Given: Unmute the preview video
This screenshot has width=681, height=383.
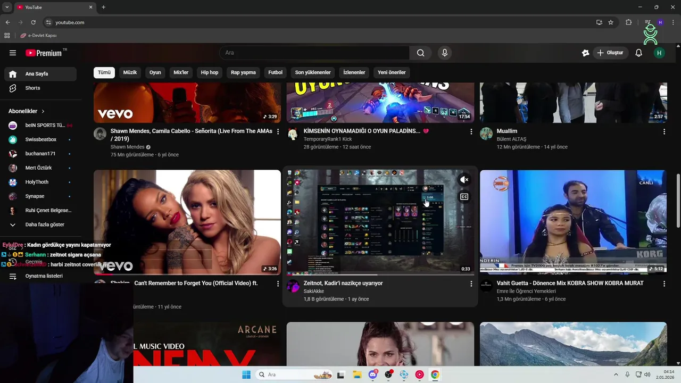Looking at the screenshot, I should pyautogui.click(x=464, y=180).
